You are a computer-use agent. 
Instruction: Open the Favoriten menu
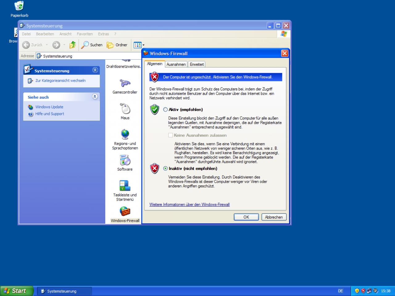(x=85, y=34)
